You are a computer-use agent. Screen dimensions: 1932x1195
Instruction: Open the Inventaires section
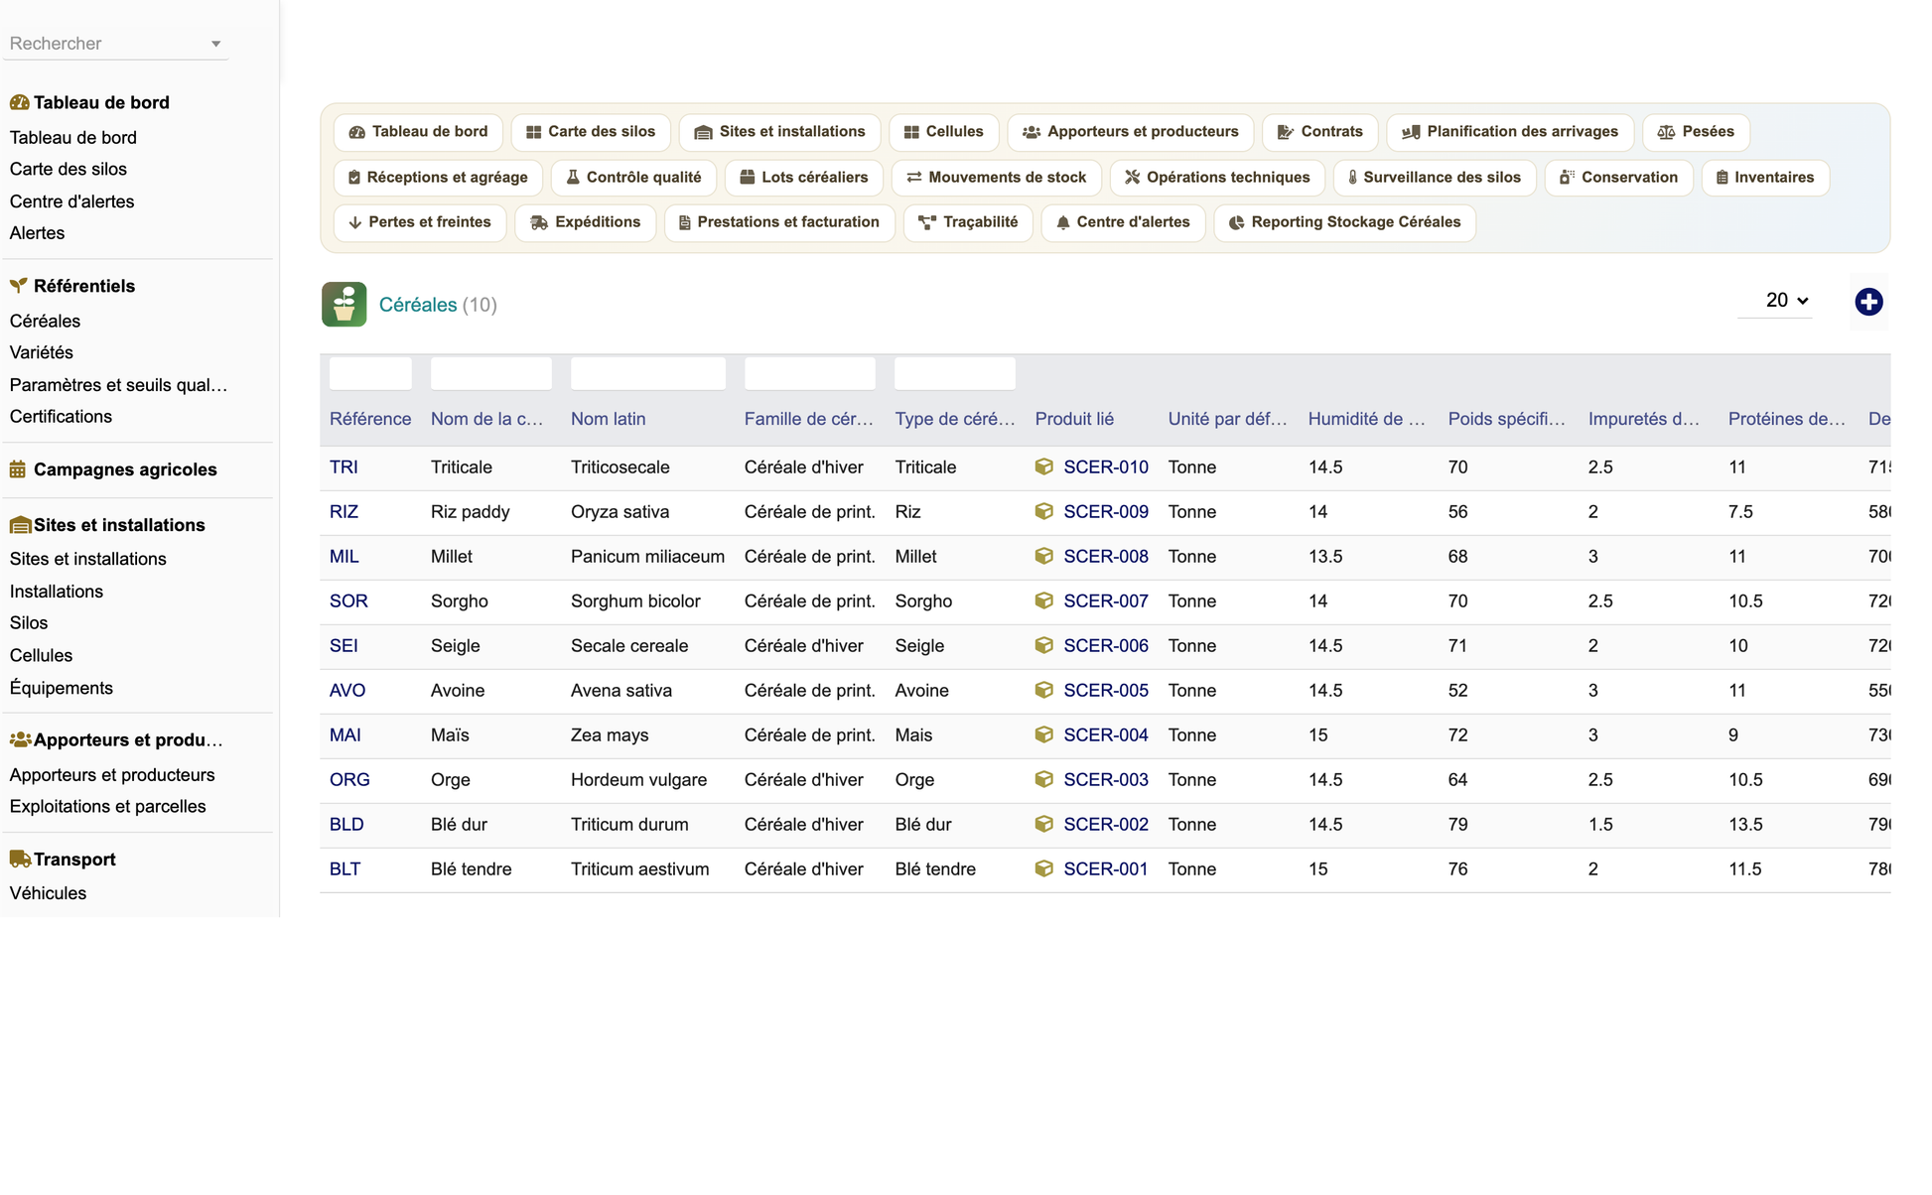[1765, 178]
